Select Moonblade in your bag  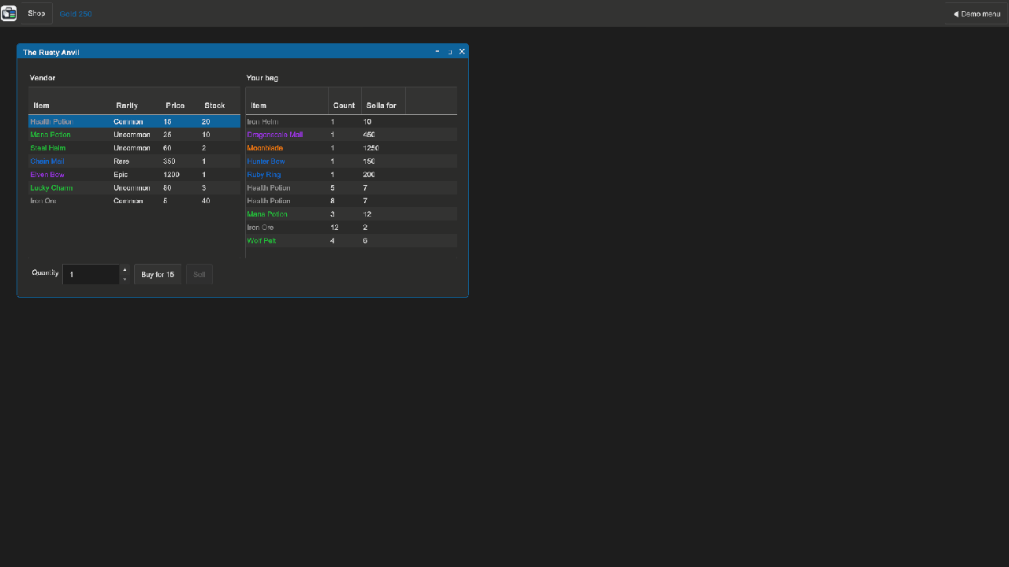pos(352,148)
